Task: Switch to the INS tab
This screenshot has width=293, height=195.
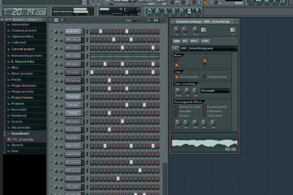Action: coord(185,41)
